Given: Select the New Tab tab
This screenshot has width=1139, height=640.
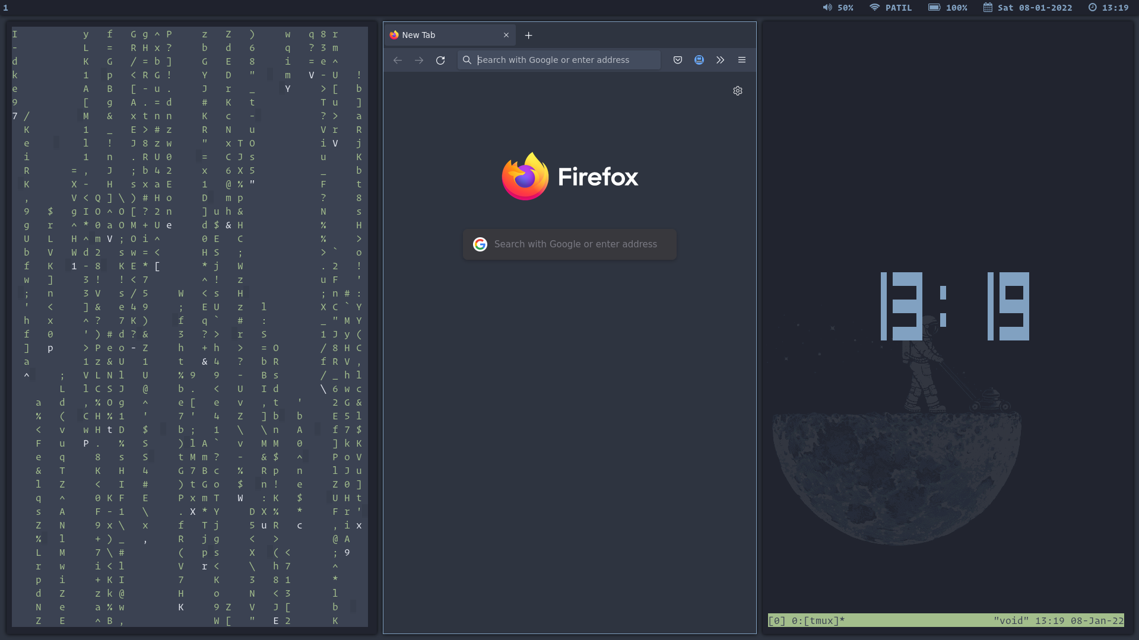Looking at the screenshot, I should (x=450, y=35).
